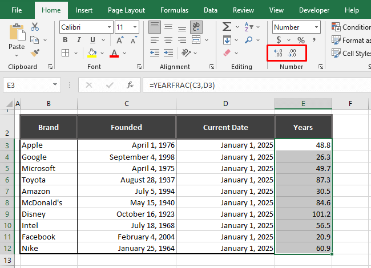The height and width of the screenshot is (268, 371).
Task: Open the Font Color dropdown arrow
Action: pyautogui.click(x=124, y=53)
